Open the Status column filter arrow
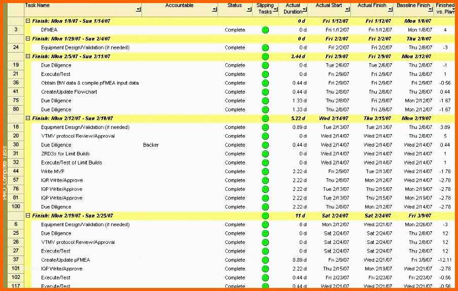 [x=248, y=10]
